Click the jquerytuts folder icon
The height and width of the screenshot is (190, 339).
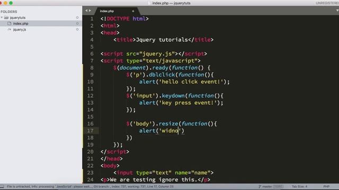[6, 17]
